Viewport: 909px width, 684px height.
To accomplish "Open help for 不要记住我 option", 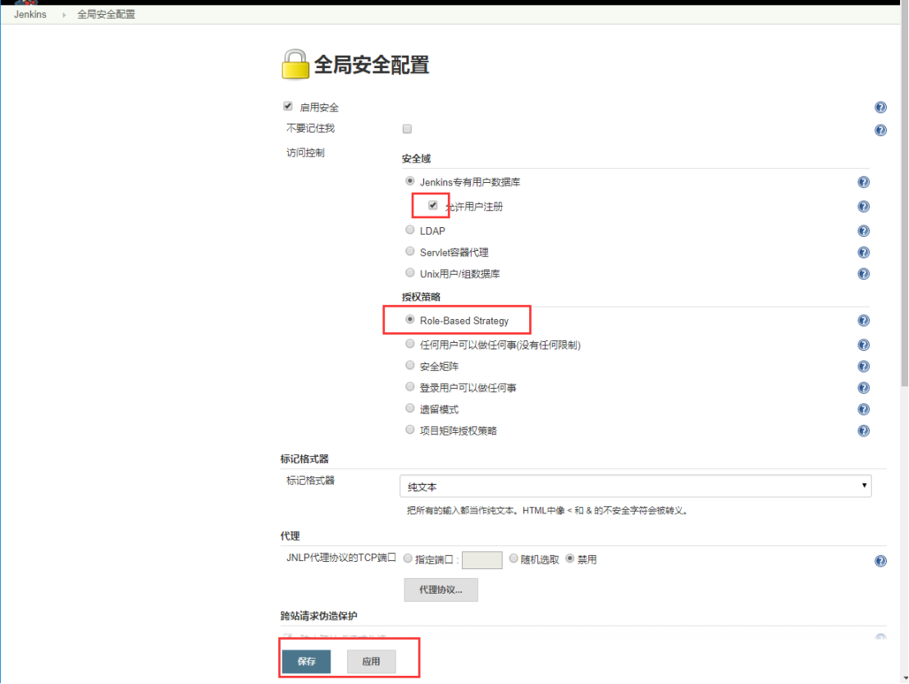I will [x=880, y=130].
